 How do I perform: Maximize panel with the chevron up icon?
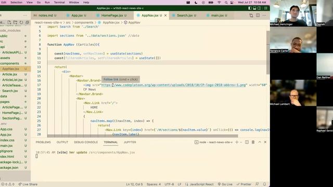pyautogui.click(x=260, y=142)
